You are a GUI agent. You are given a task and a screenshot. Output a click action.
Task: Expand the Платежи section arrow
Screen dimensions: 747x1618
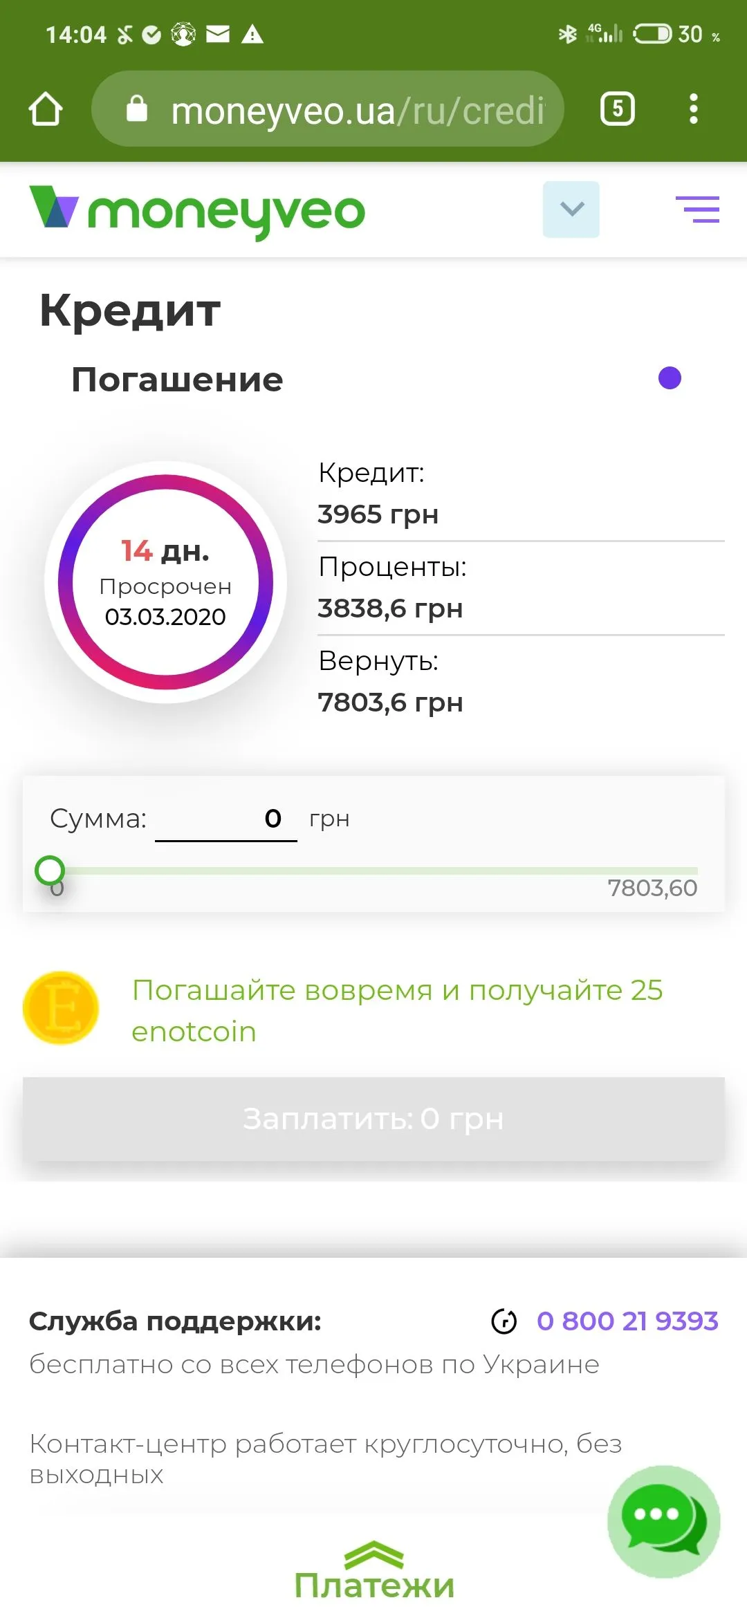coord(373,1556)
